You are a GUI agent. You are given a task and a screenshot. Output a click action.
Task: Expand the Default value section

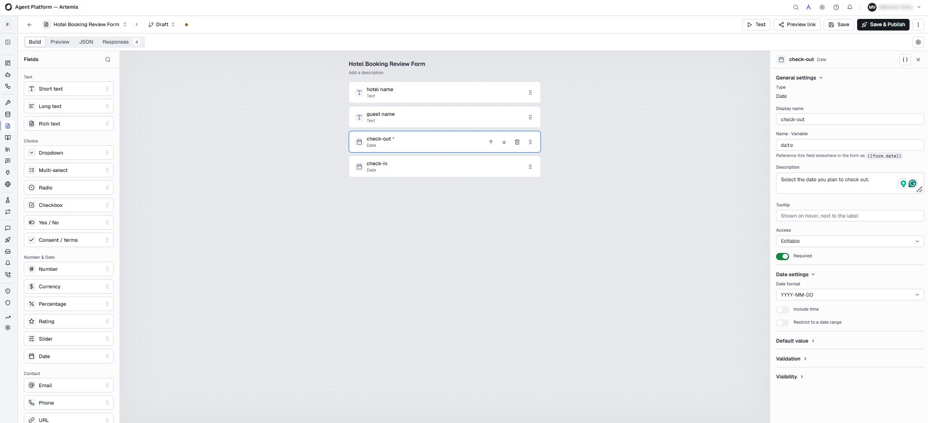pos(795,341)
